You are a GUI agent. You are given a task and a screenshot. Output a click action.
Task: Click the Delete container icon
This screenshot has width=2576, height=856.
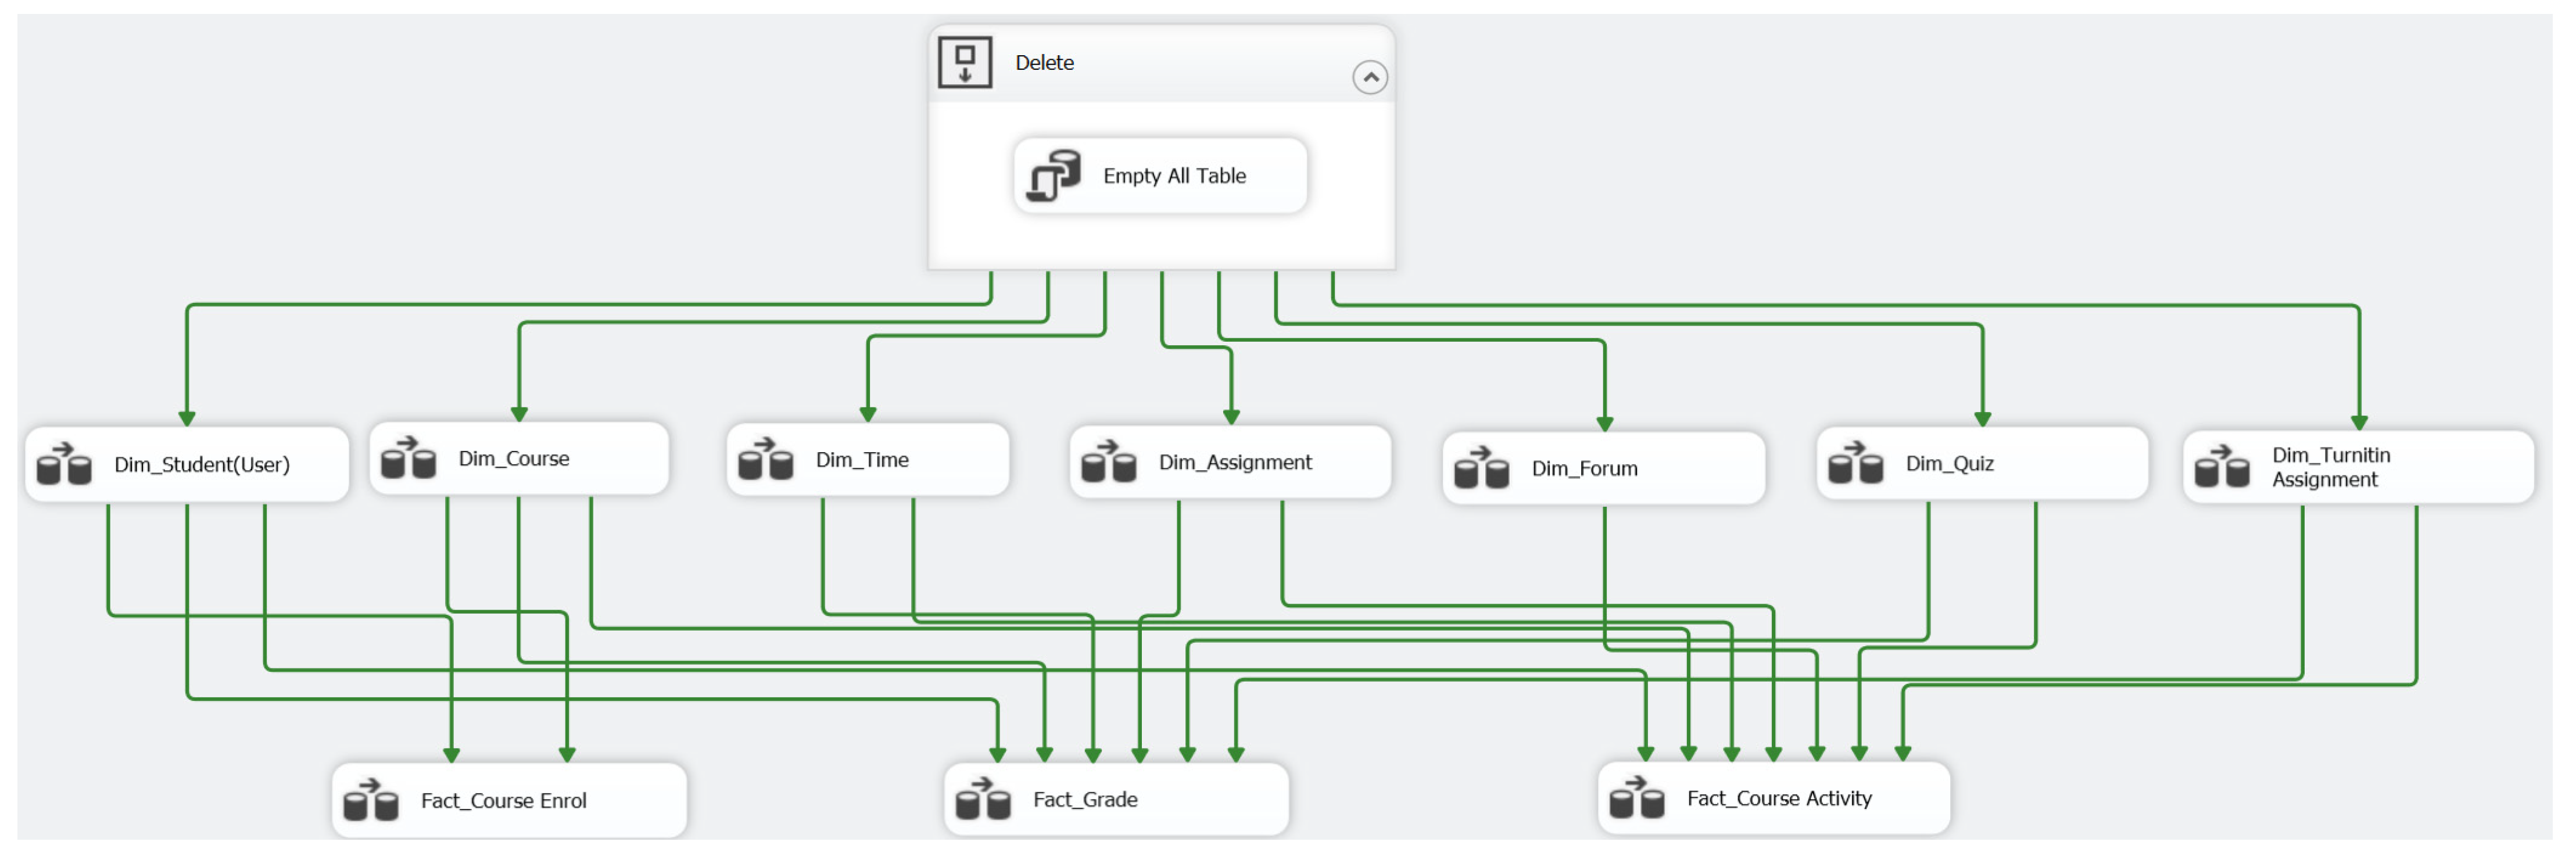(964, 63)
